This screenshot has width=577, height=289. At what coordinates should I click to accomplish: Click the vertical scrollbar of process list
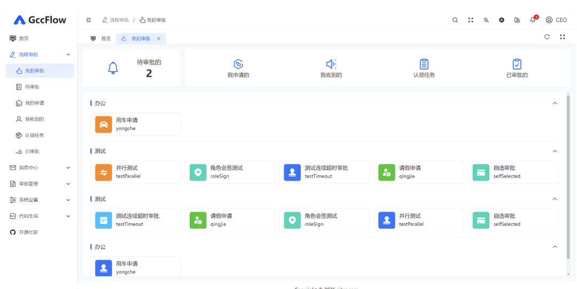tap(568, 176)
